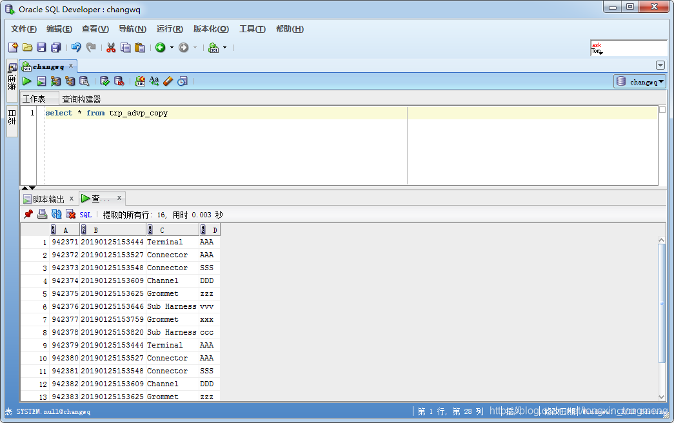Click the gray Forward navigation arrow
Viewport: 674px width, 423px height.
coord(184,47)
